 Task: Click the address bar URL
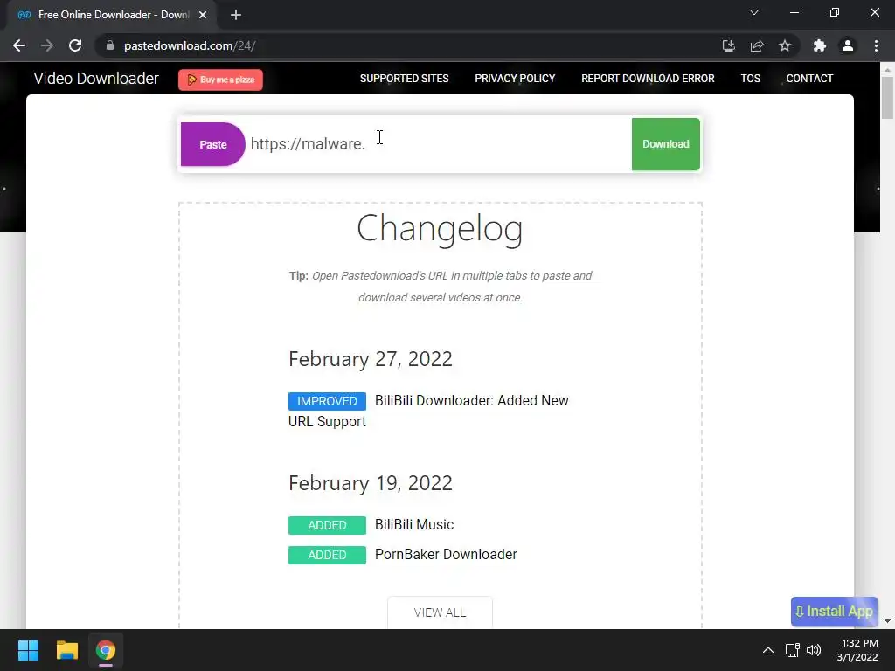(x=190, y=45)
